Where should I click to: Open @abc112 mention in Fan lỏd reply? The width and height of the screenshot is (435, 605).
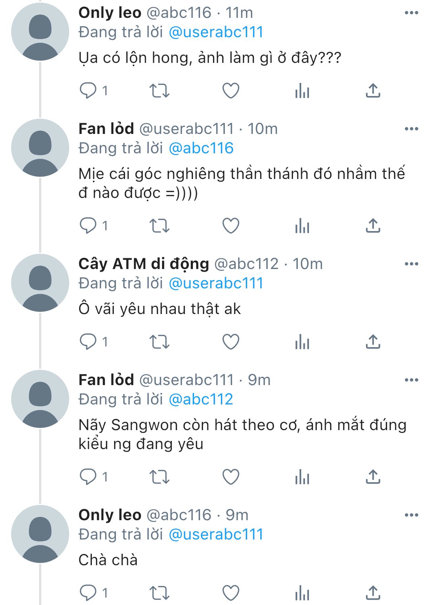tap(201, 399)
